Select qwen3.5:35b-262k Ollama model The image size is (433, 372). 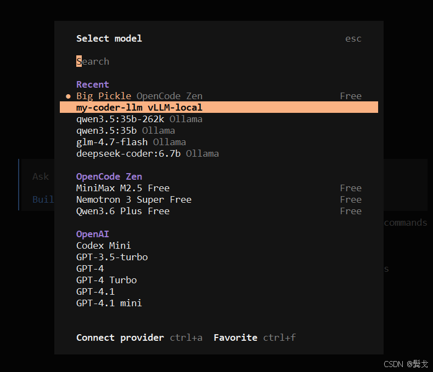[219, 119]
